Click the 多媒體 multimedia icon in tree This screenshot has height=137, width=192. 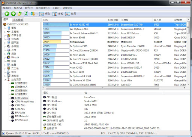[9, 46]
